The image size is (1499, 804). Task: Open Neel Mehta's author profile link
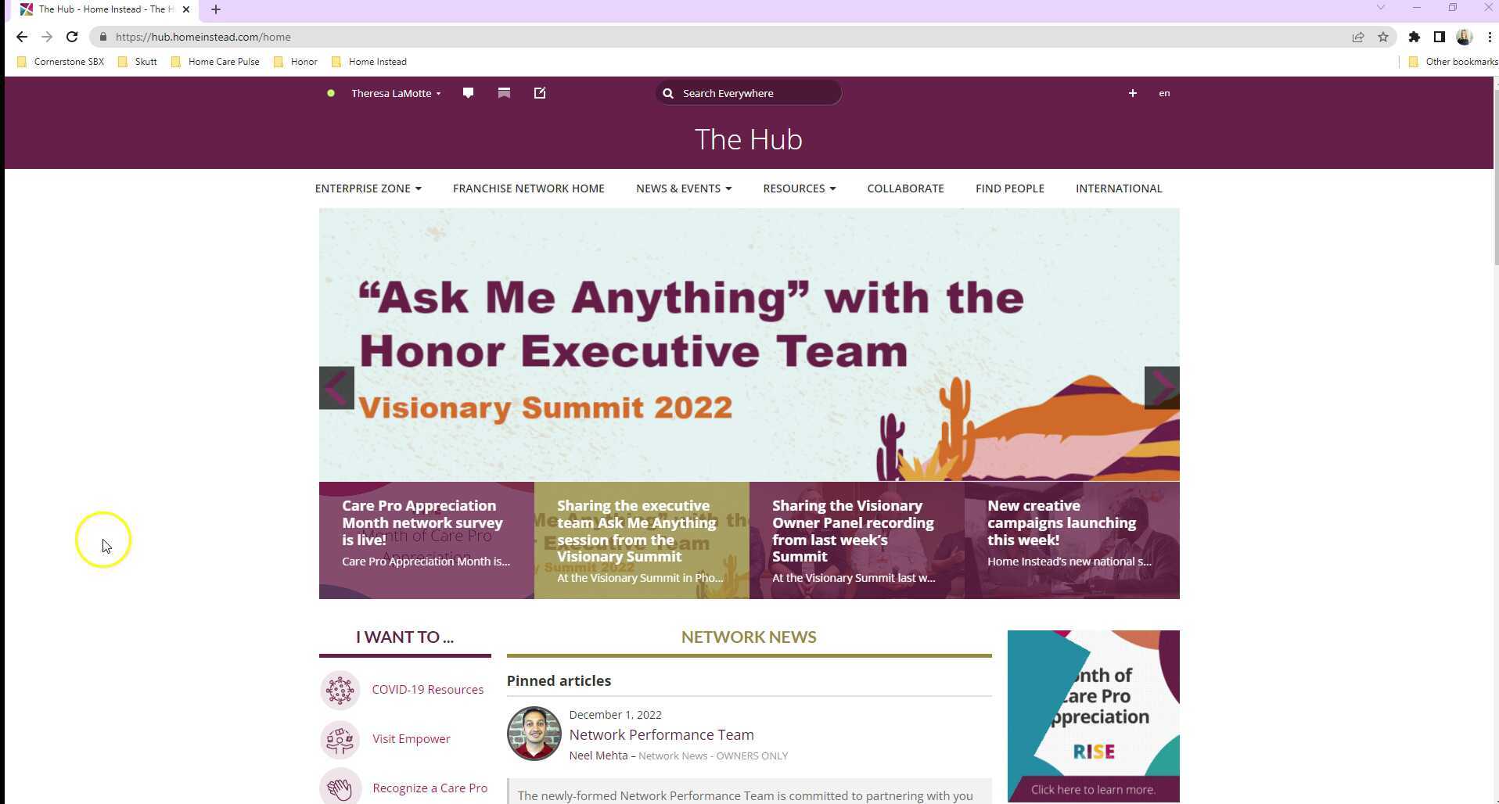598,756
